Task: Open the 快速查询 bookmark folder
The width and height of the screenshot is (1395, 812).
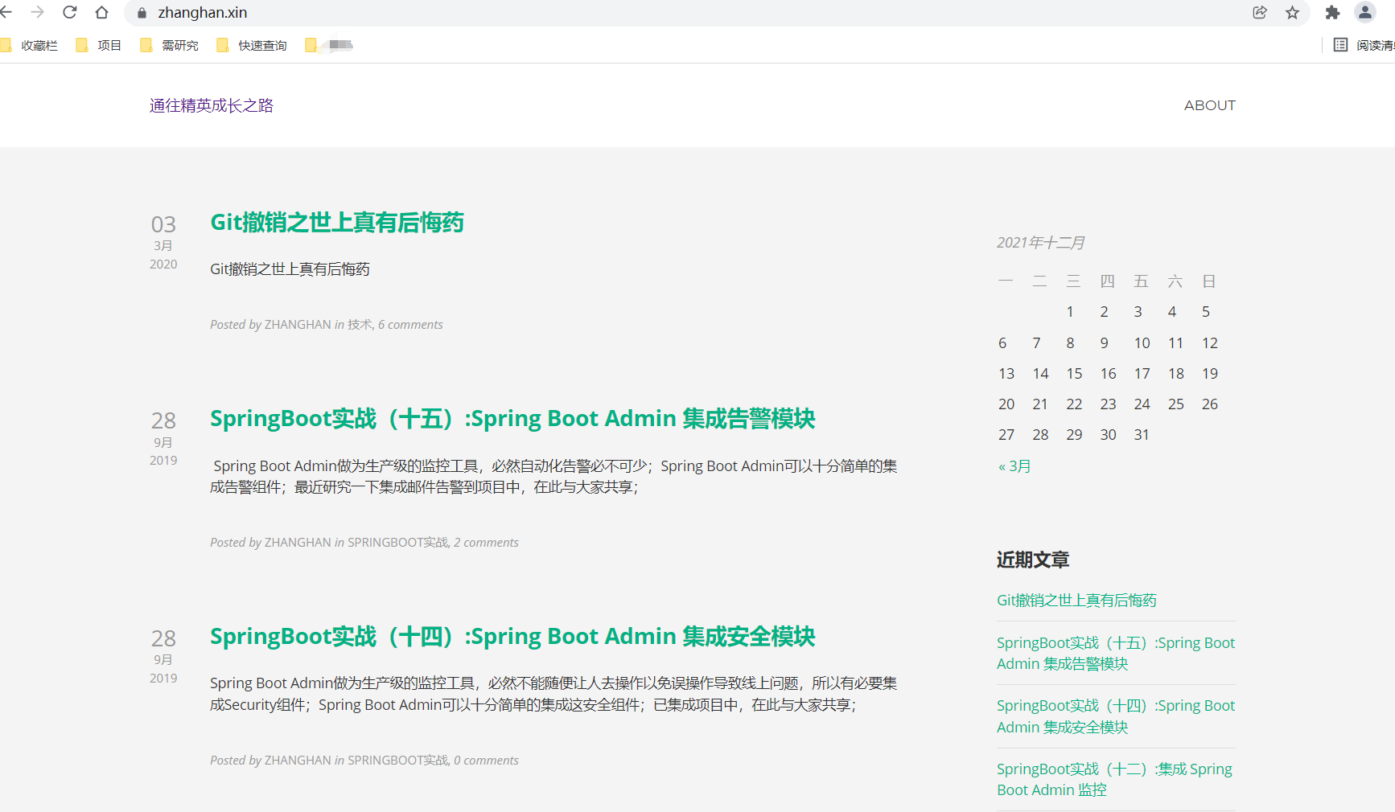Action: coord(252,45)
